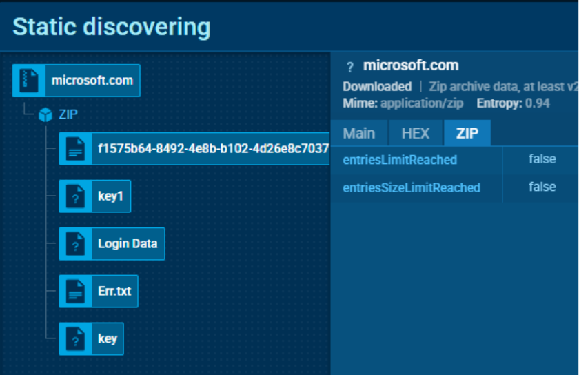This screenshot has height=375, width=579.
Task: Click the blue ZIP cube icon
Action: coord(45,114)
